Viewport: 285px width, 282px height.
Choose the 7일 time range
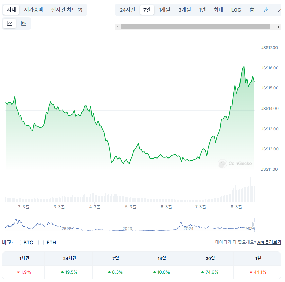[x=147, y=10]
